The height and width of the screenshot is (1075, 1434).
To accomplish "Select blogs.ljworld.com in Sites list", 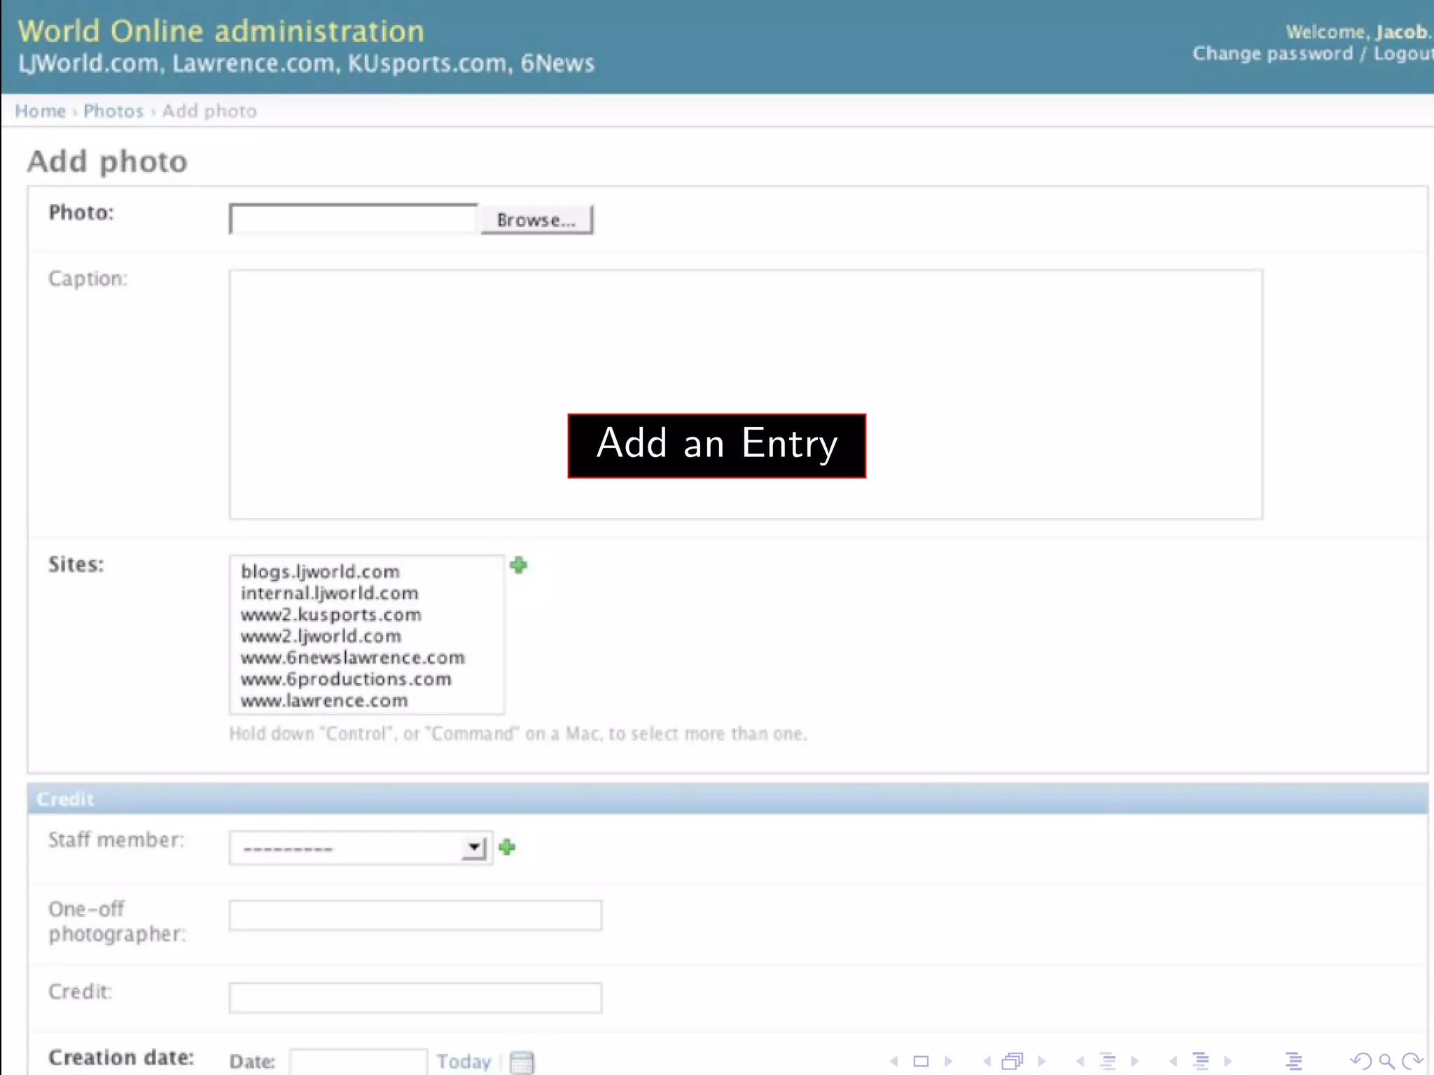I will pos(320,572).
